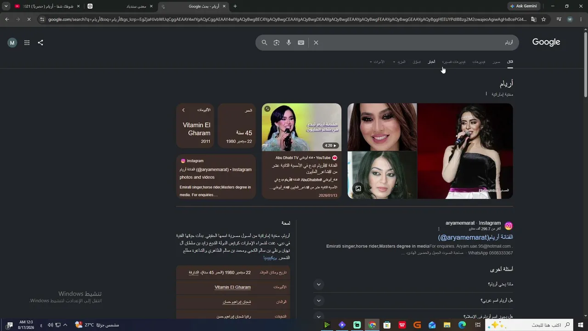This screenshot has width=588, height=331.
Task: Open File Explorer from the taskbar
Action: (447, 325)
